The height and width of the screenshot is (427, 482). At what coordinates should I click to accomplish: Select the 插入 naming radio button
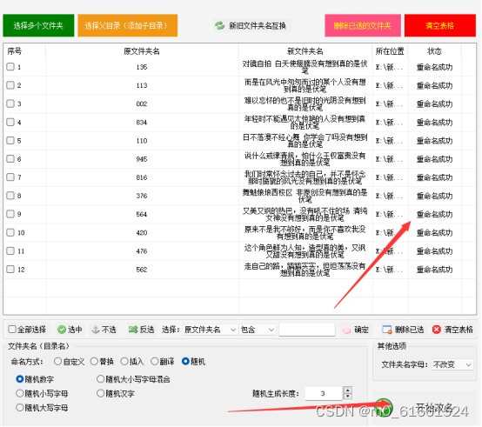(x=124, y=361)
